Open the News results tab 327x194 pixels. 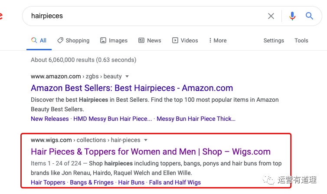pos(150,40)
